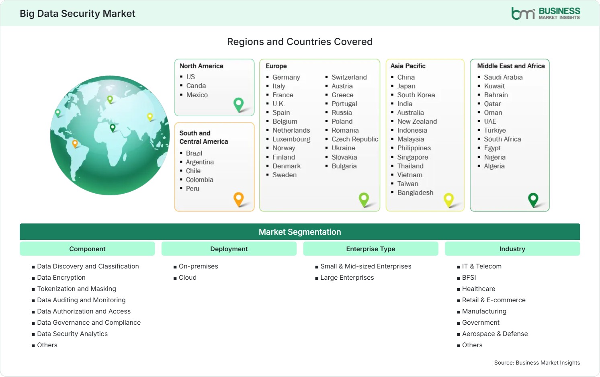Click 'Colombia' in the South America list

coord(199,180)
